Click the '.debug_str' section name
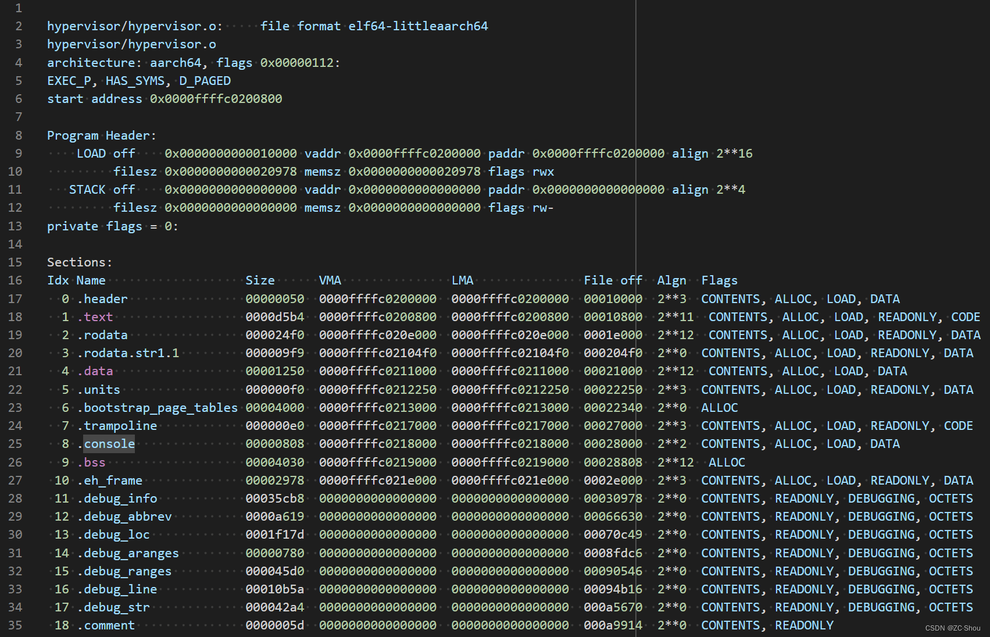The width and height of the screenshot is (990, 637). pos(113,607)
